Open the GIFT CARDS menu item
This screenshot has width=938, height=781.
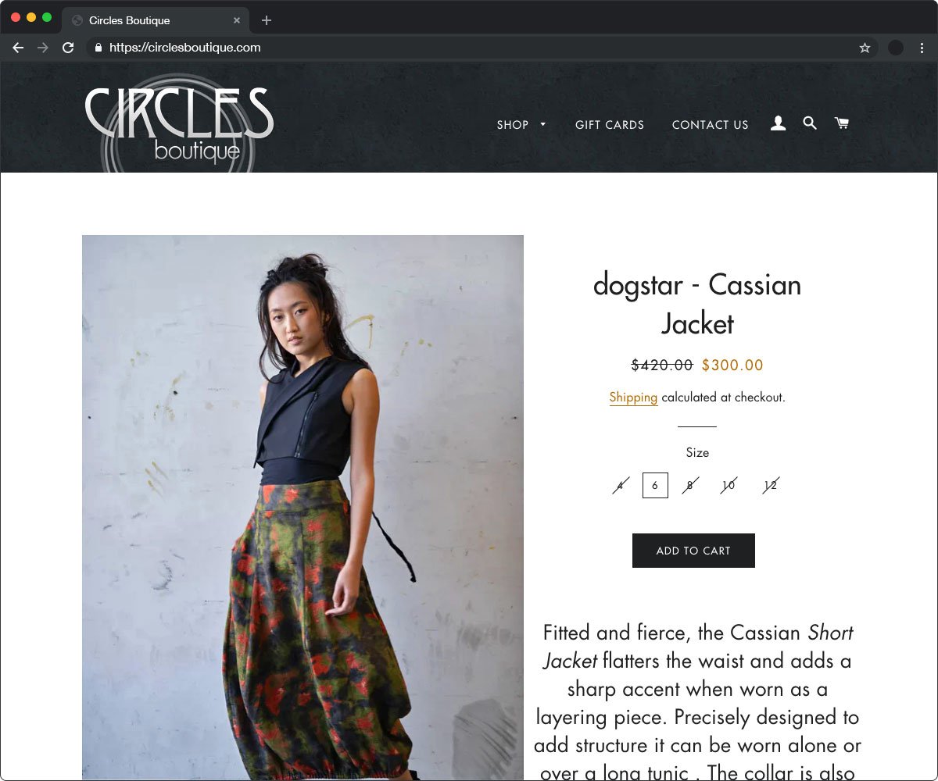610,125
